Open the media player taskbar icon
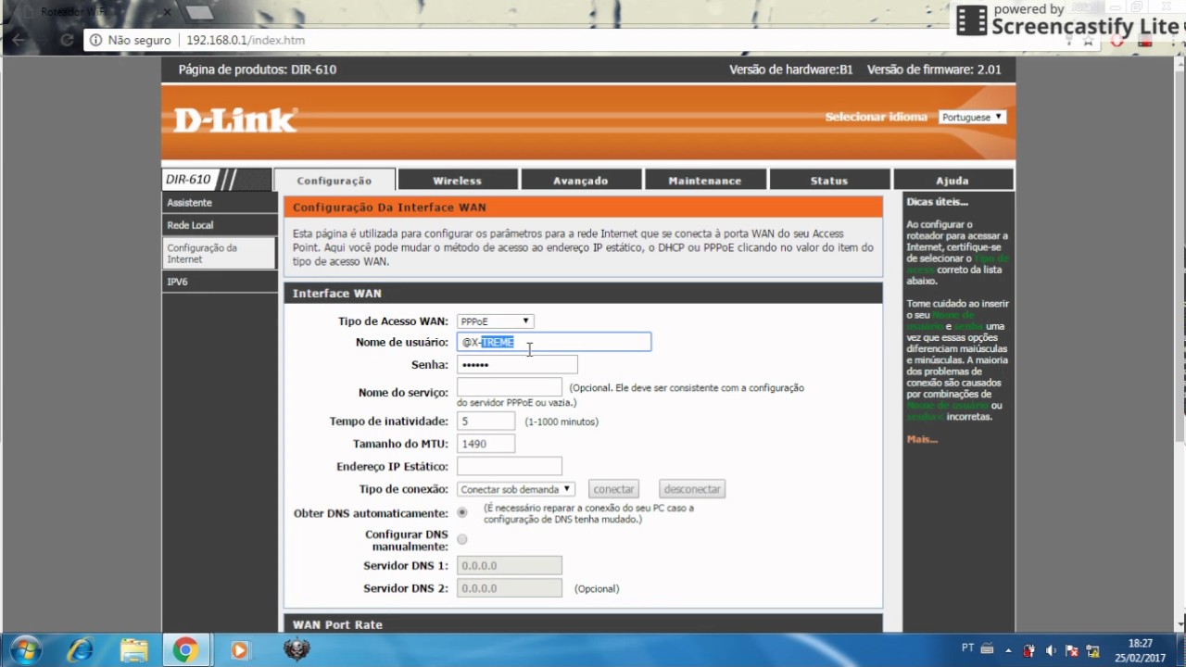Screen dimensions: 1186x667 239,650
